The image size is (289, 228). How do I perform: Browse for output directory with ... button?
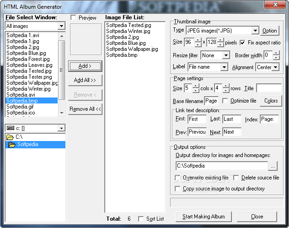[273, 166]
